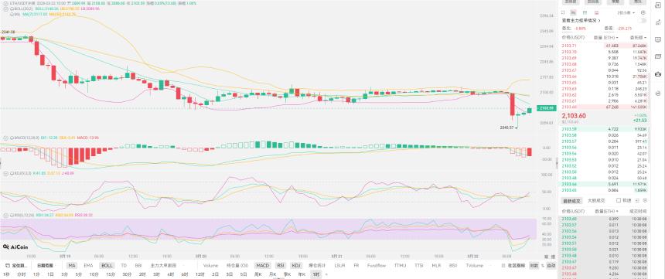The width and height of the screenshot is (665, 279).
Task: Select the 30分 timeframe
Action: coord(127,274)
